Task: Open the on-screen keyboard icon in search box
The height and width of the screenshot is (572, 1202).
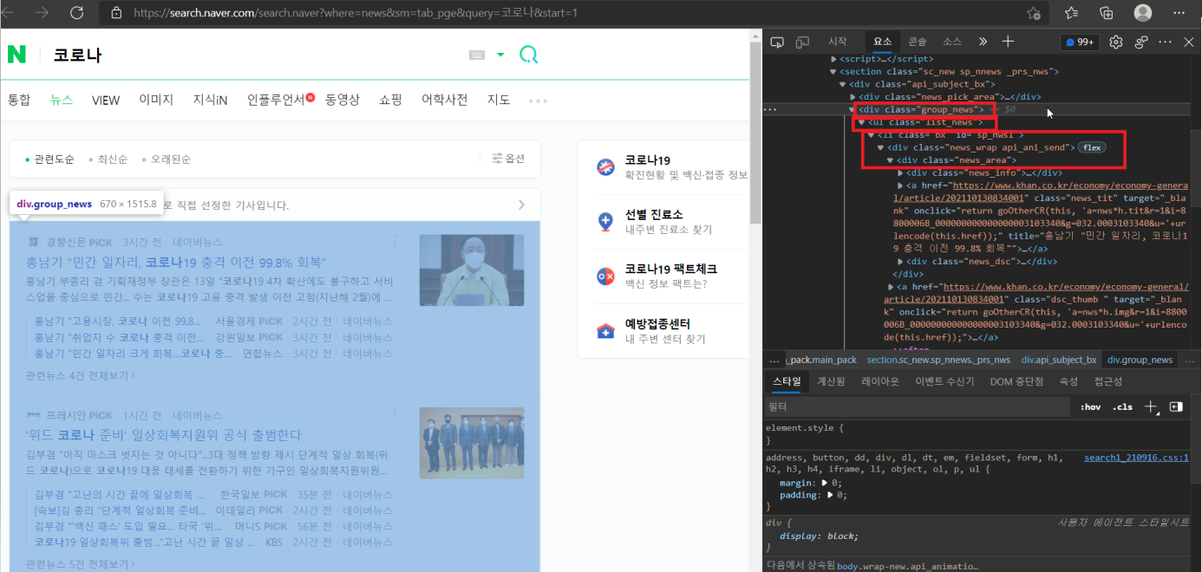Action: tap(476, 55)
